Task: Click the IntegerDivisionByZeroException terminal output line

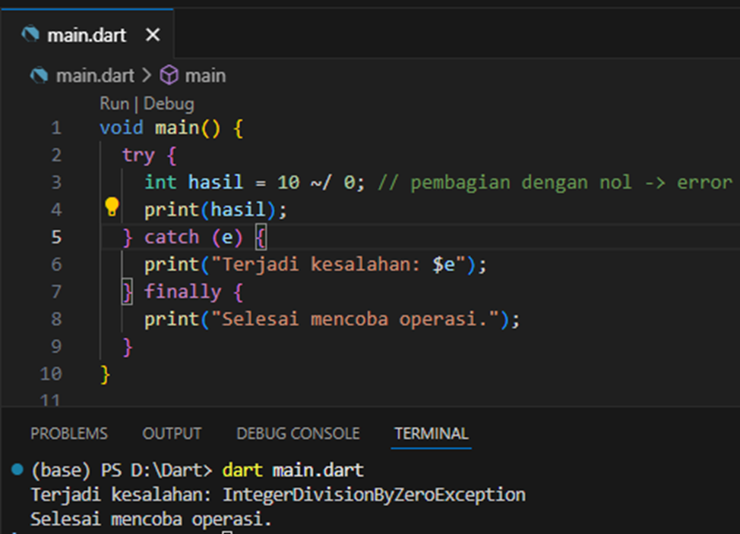Action: point(277,495)
